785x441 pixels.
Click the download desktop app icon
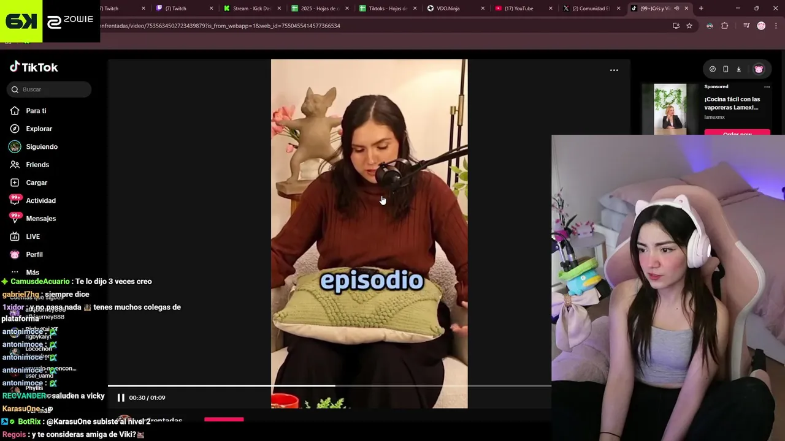738,69
